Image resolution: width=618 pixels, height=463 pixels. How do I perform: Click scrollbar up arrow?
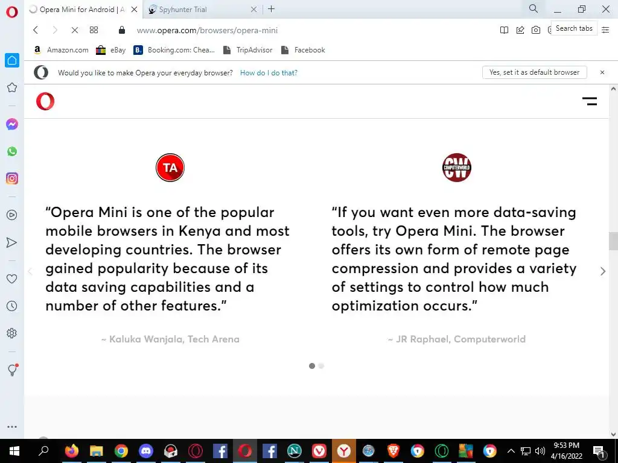pos(613,89)
